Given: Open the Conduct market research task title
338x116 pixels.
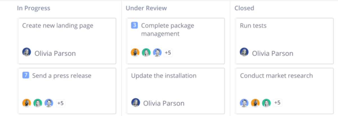Looking at the screenshot, I should pos(276,76).
